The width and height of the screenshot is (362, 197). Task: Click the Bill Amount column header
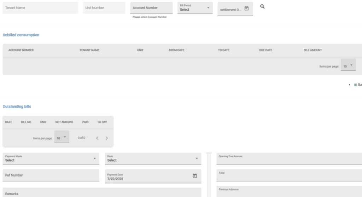[313, 50]
